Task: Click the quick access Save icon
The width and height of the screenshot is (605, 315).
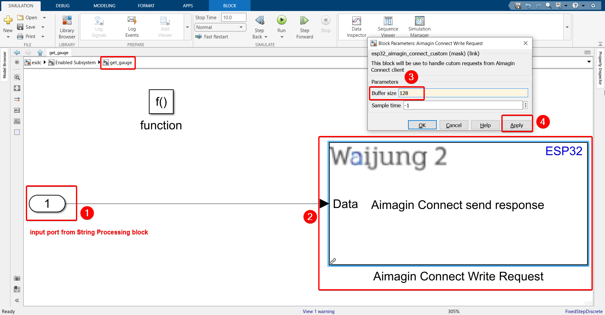Action: (518, 6)
